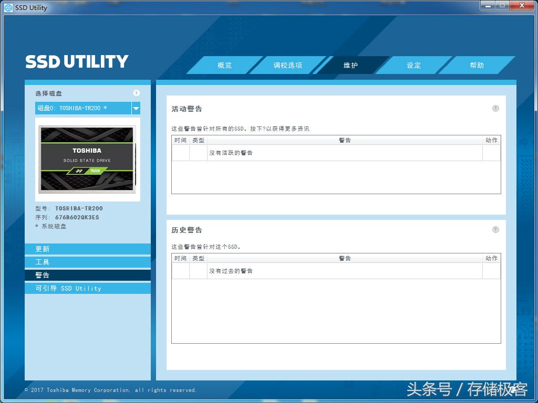The height and width of the screenshot is (403, 538).
Task: Click the help icon for 活动警告
Action: [495, 109]
